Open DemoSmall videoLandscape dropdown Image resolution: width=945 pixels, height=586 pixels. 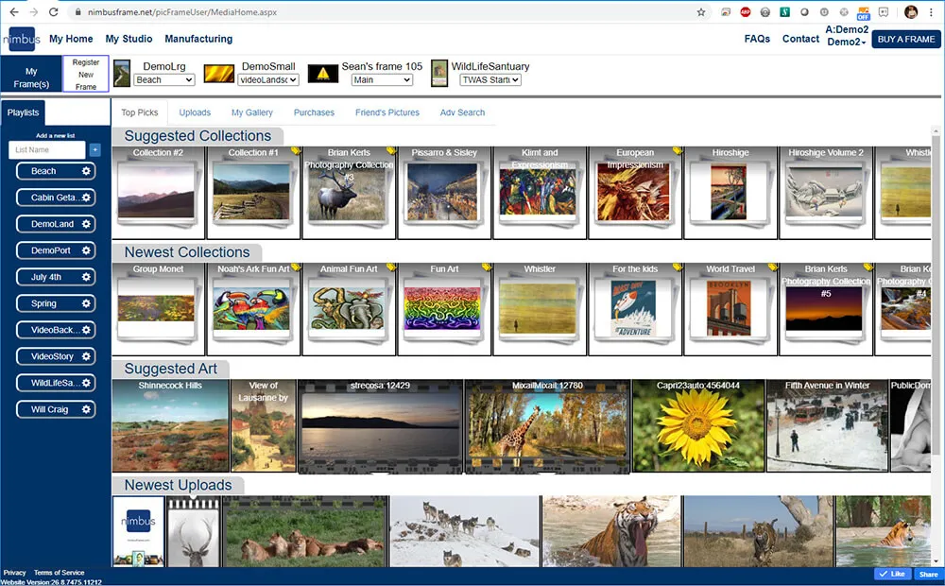click(268, 79)
